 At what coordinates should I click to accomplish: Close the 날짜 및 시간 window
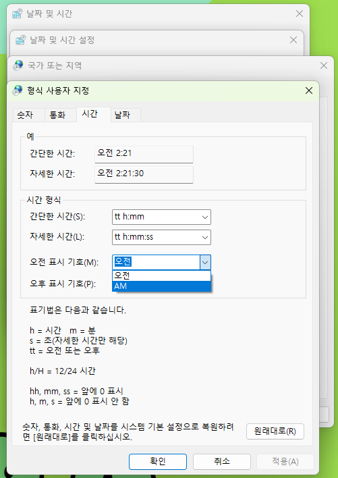tap(300, 14)
